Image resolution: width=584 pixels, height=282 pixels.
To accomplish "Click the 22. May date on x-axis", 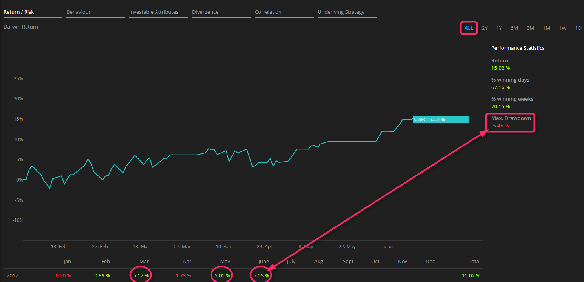I will [347, 247].
